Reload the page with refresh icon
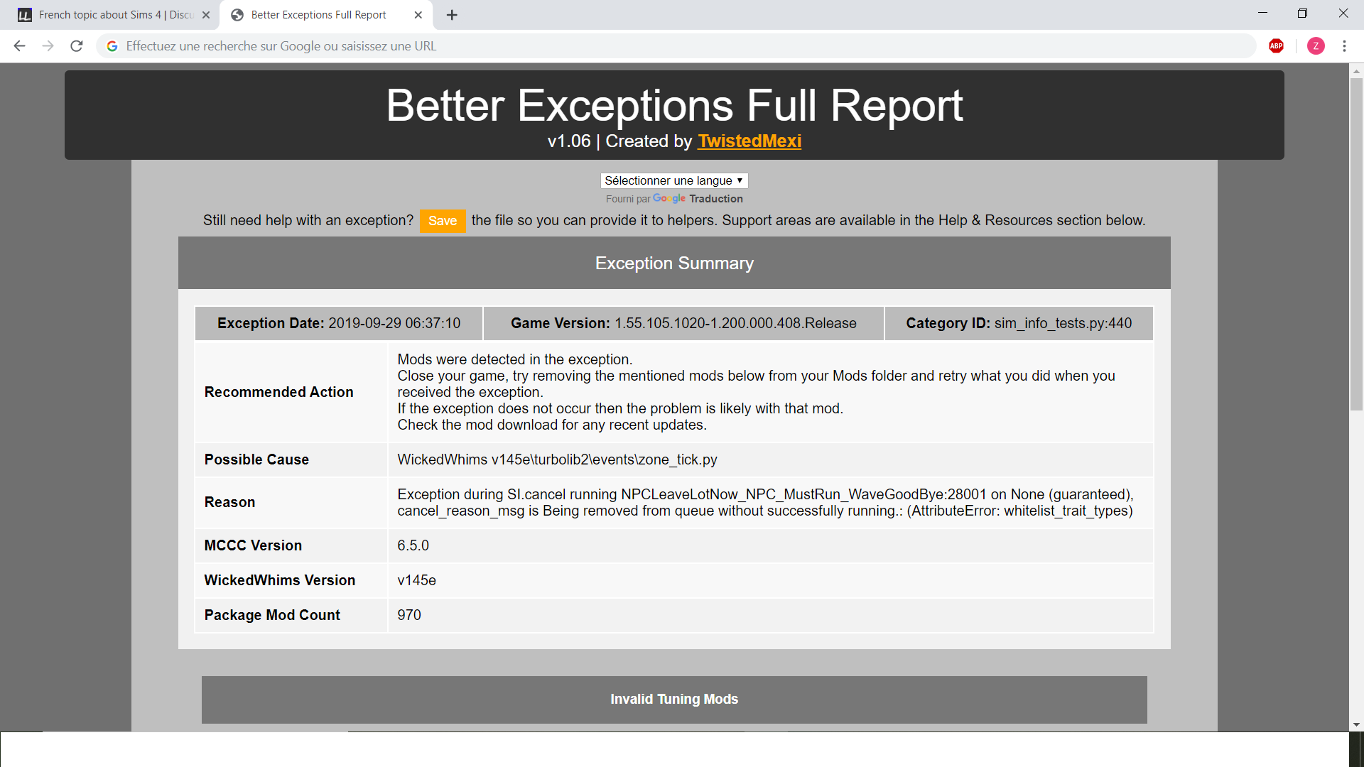 77,46
